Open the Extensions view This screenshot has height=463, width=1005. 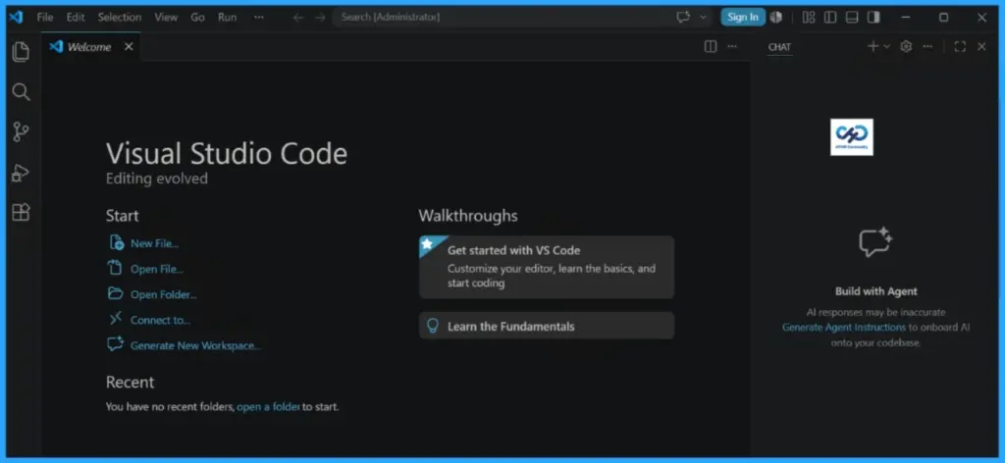[x=21, y=213]
